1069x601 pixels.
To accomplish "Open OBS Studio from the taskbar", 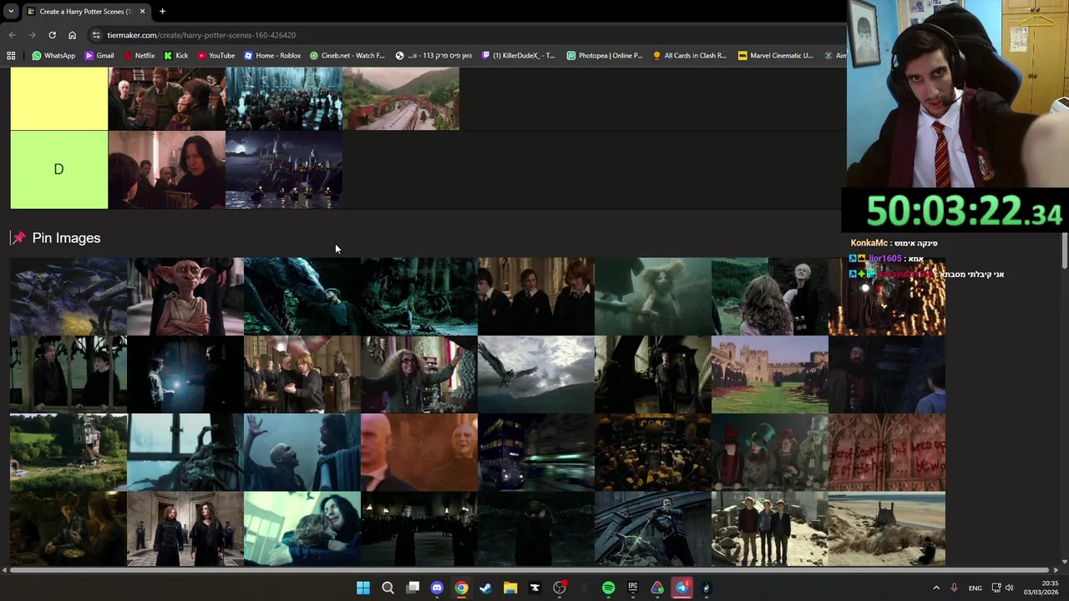I will pyautogui.click(x=560, y=588).
